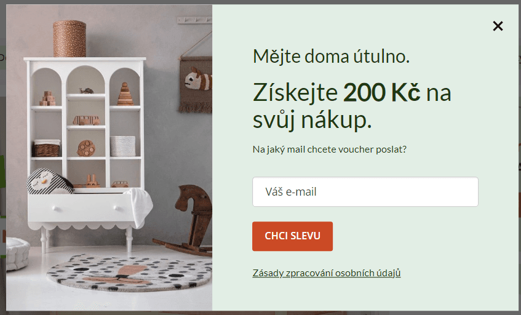Image resolution: width=521 pixels, height=315 pixels.
Task: Click the dark wicker basket on shelf
Action: tap(47, 148)
